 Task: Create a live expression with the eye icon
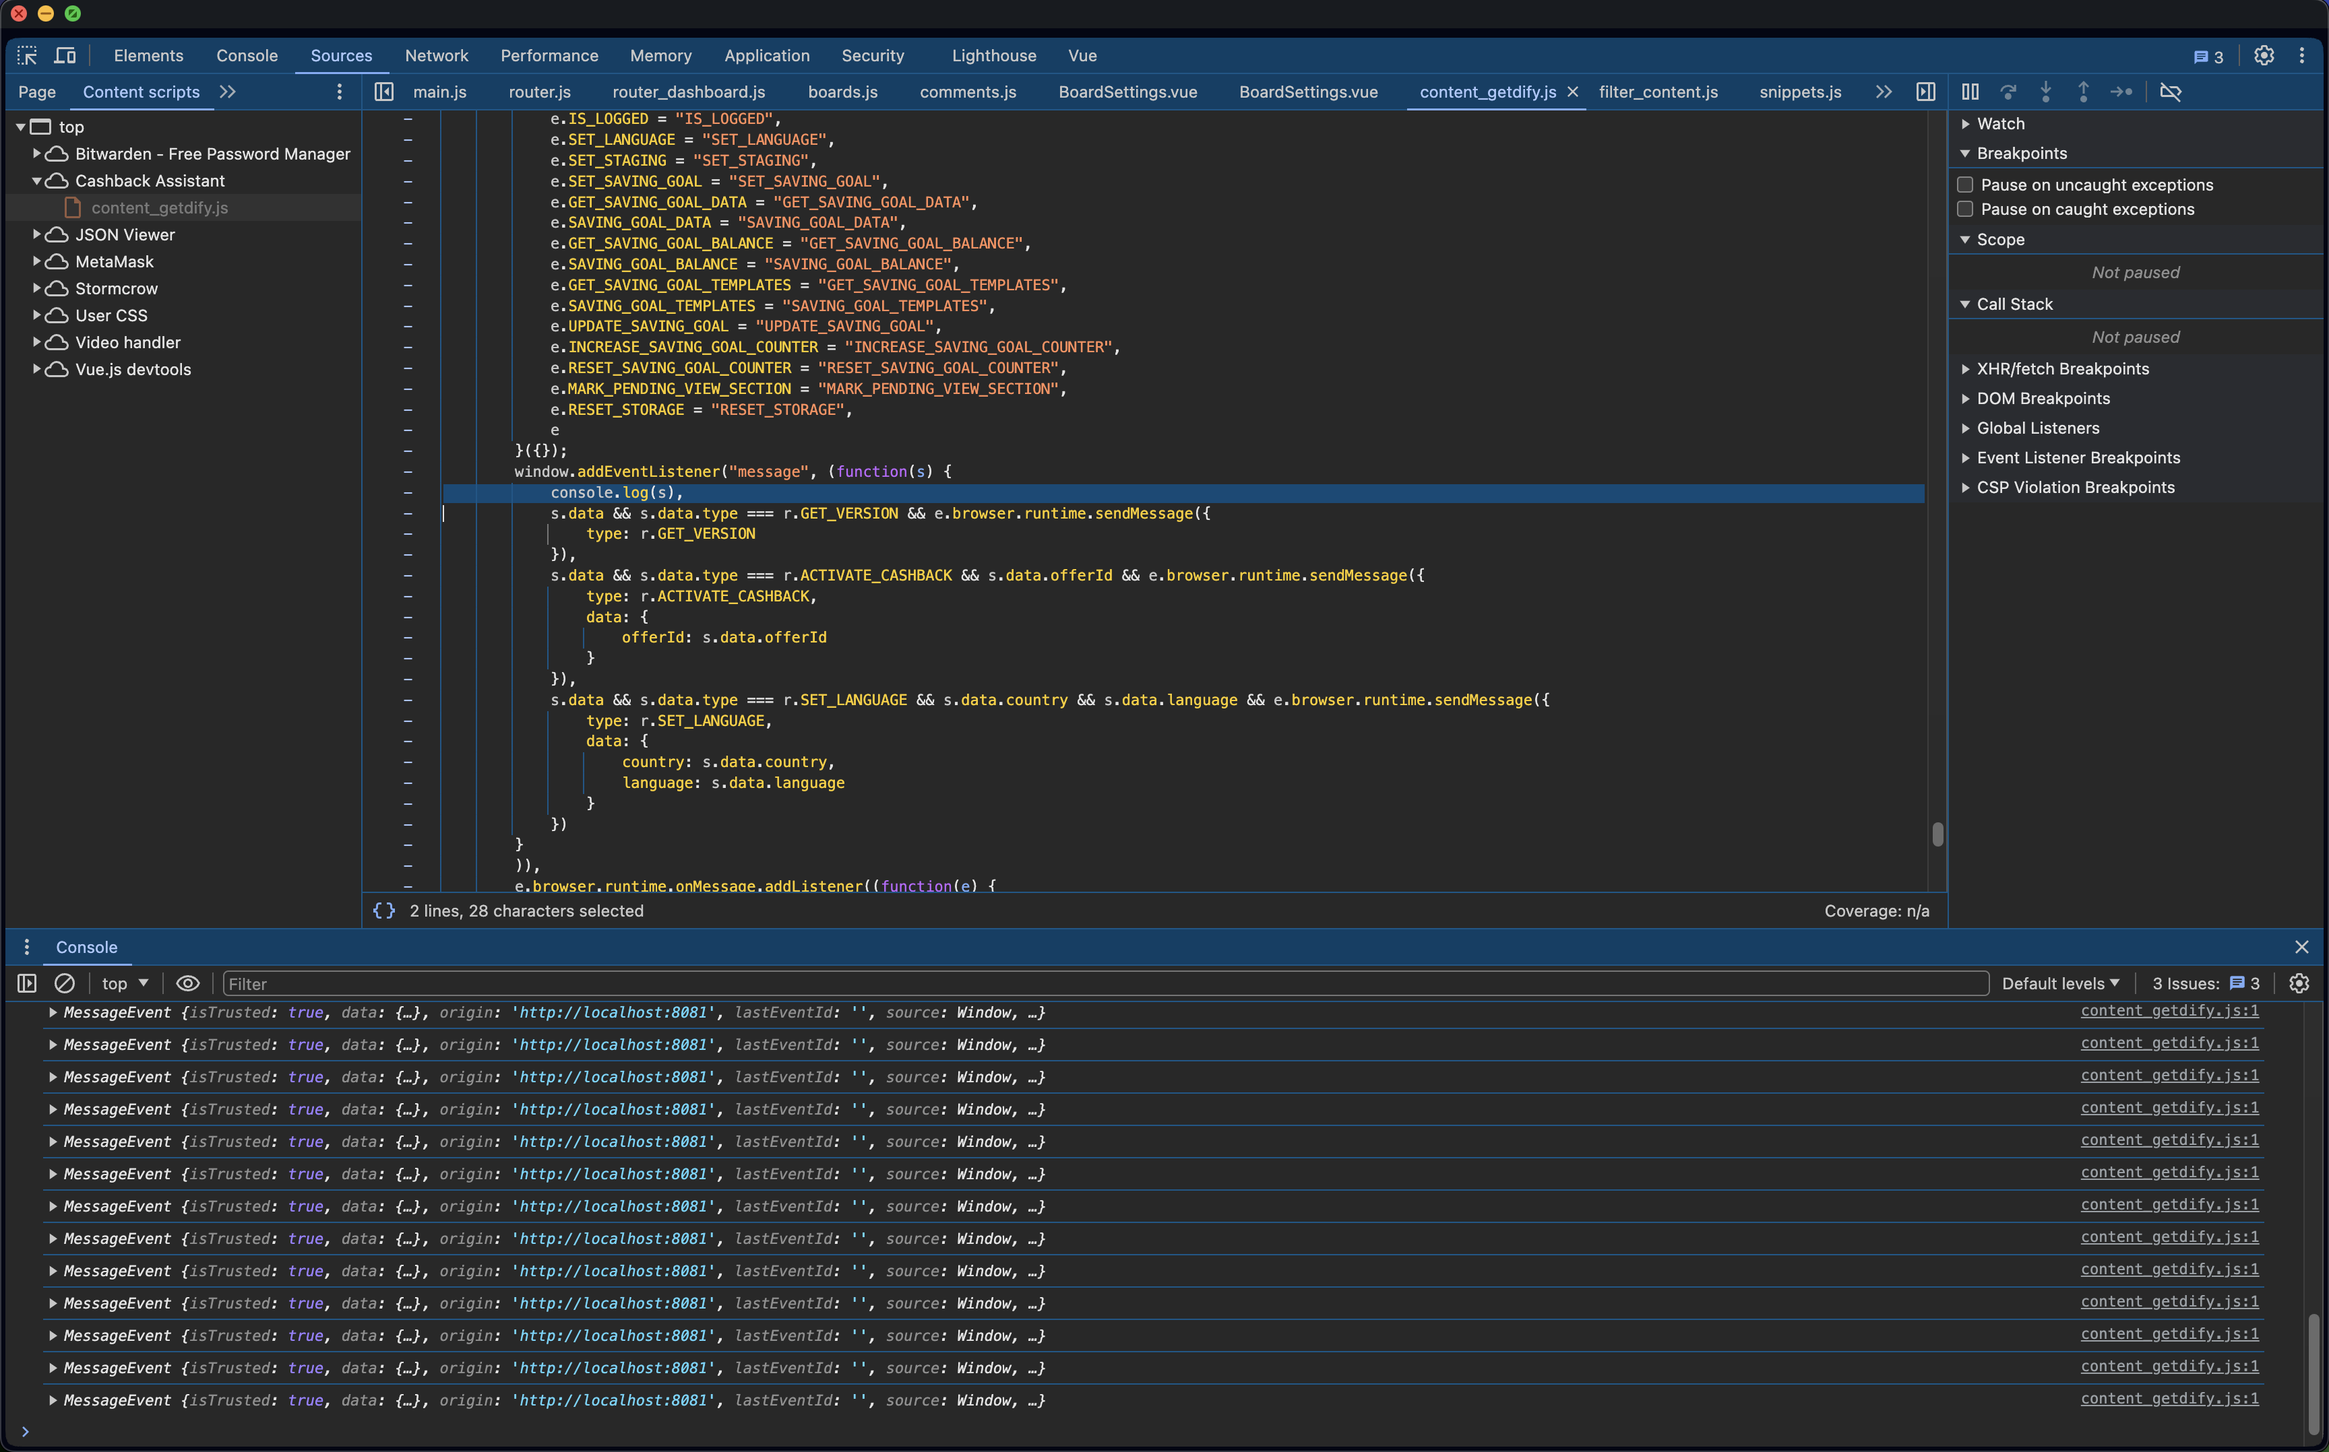[x=187, y=983]
